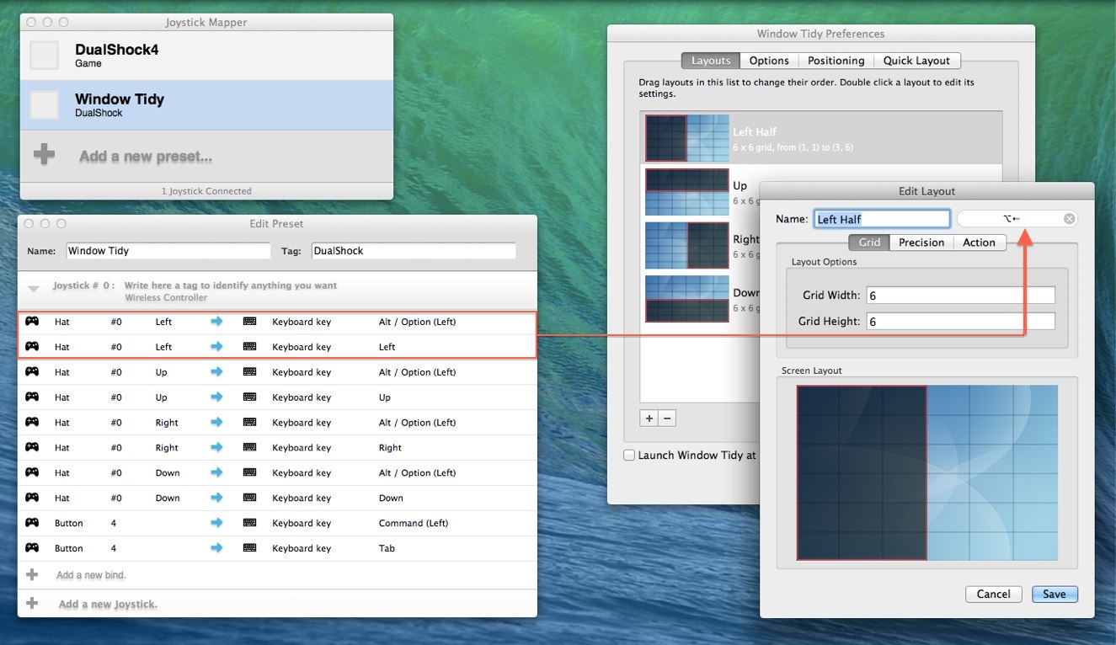
Task: Click keyboard icon in Button 4 Tab row
Action: 249,548
